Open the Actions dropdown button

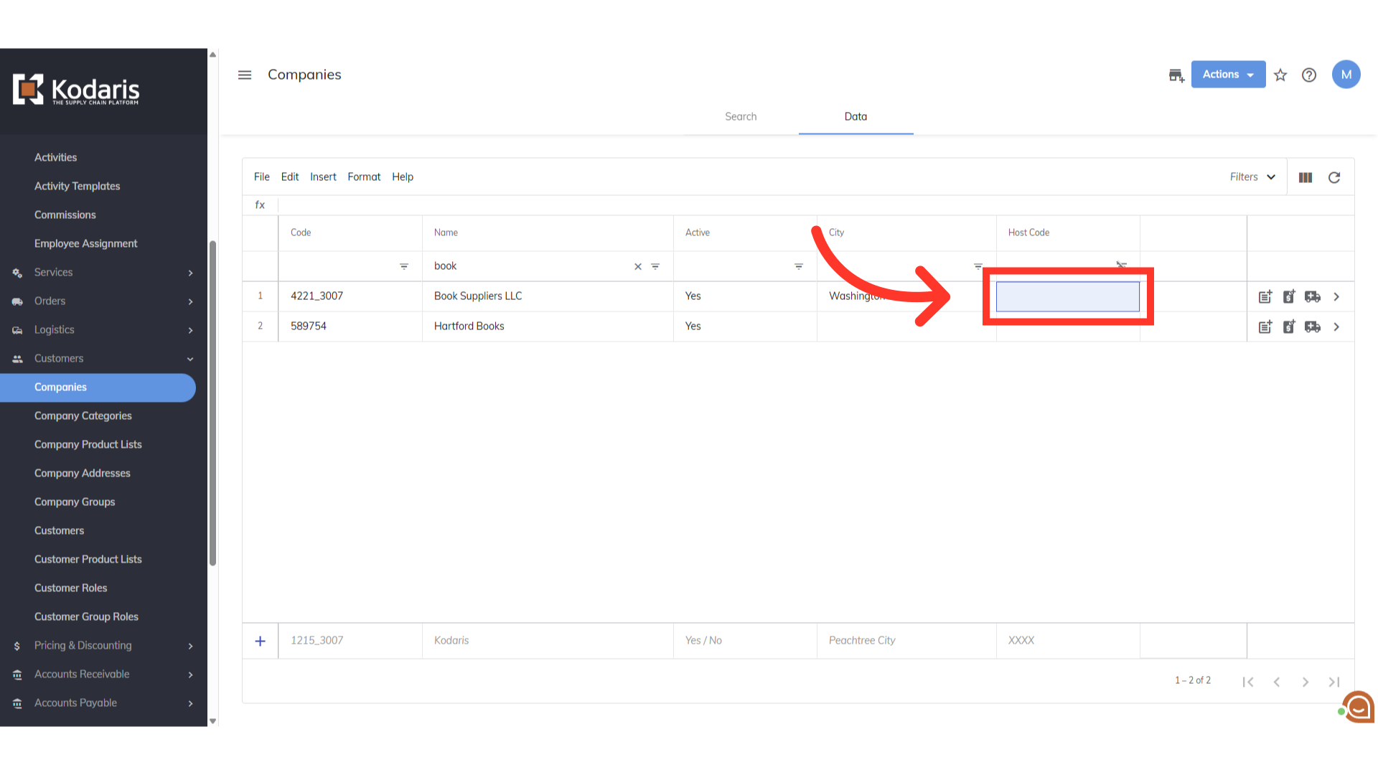click(1228, 75)
